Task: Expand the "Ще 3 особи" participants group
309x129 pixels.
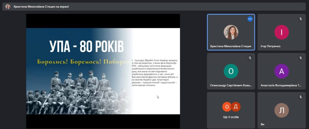Action: [x=231, y=117]
